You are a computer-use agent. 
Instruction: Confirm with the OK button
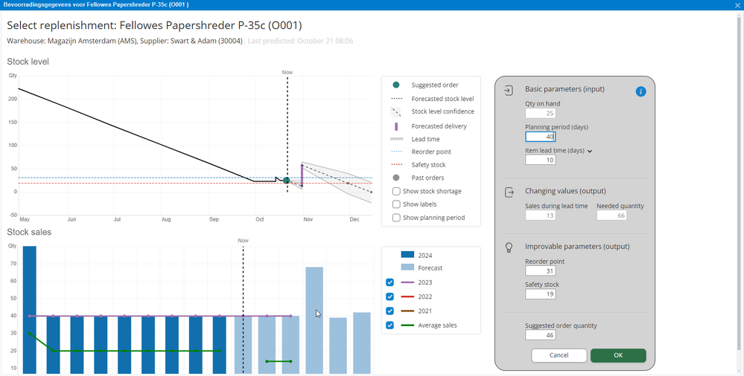click(x=618, y=355)
